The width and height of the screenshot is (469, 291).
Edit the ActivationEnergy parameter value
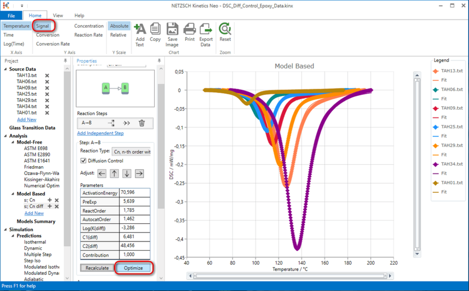pyautogui.click(x=135, y=192)
